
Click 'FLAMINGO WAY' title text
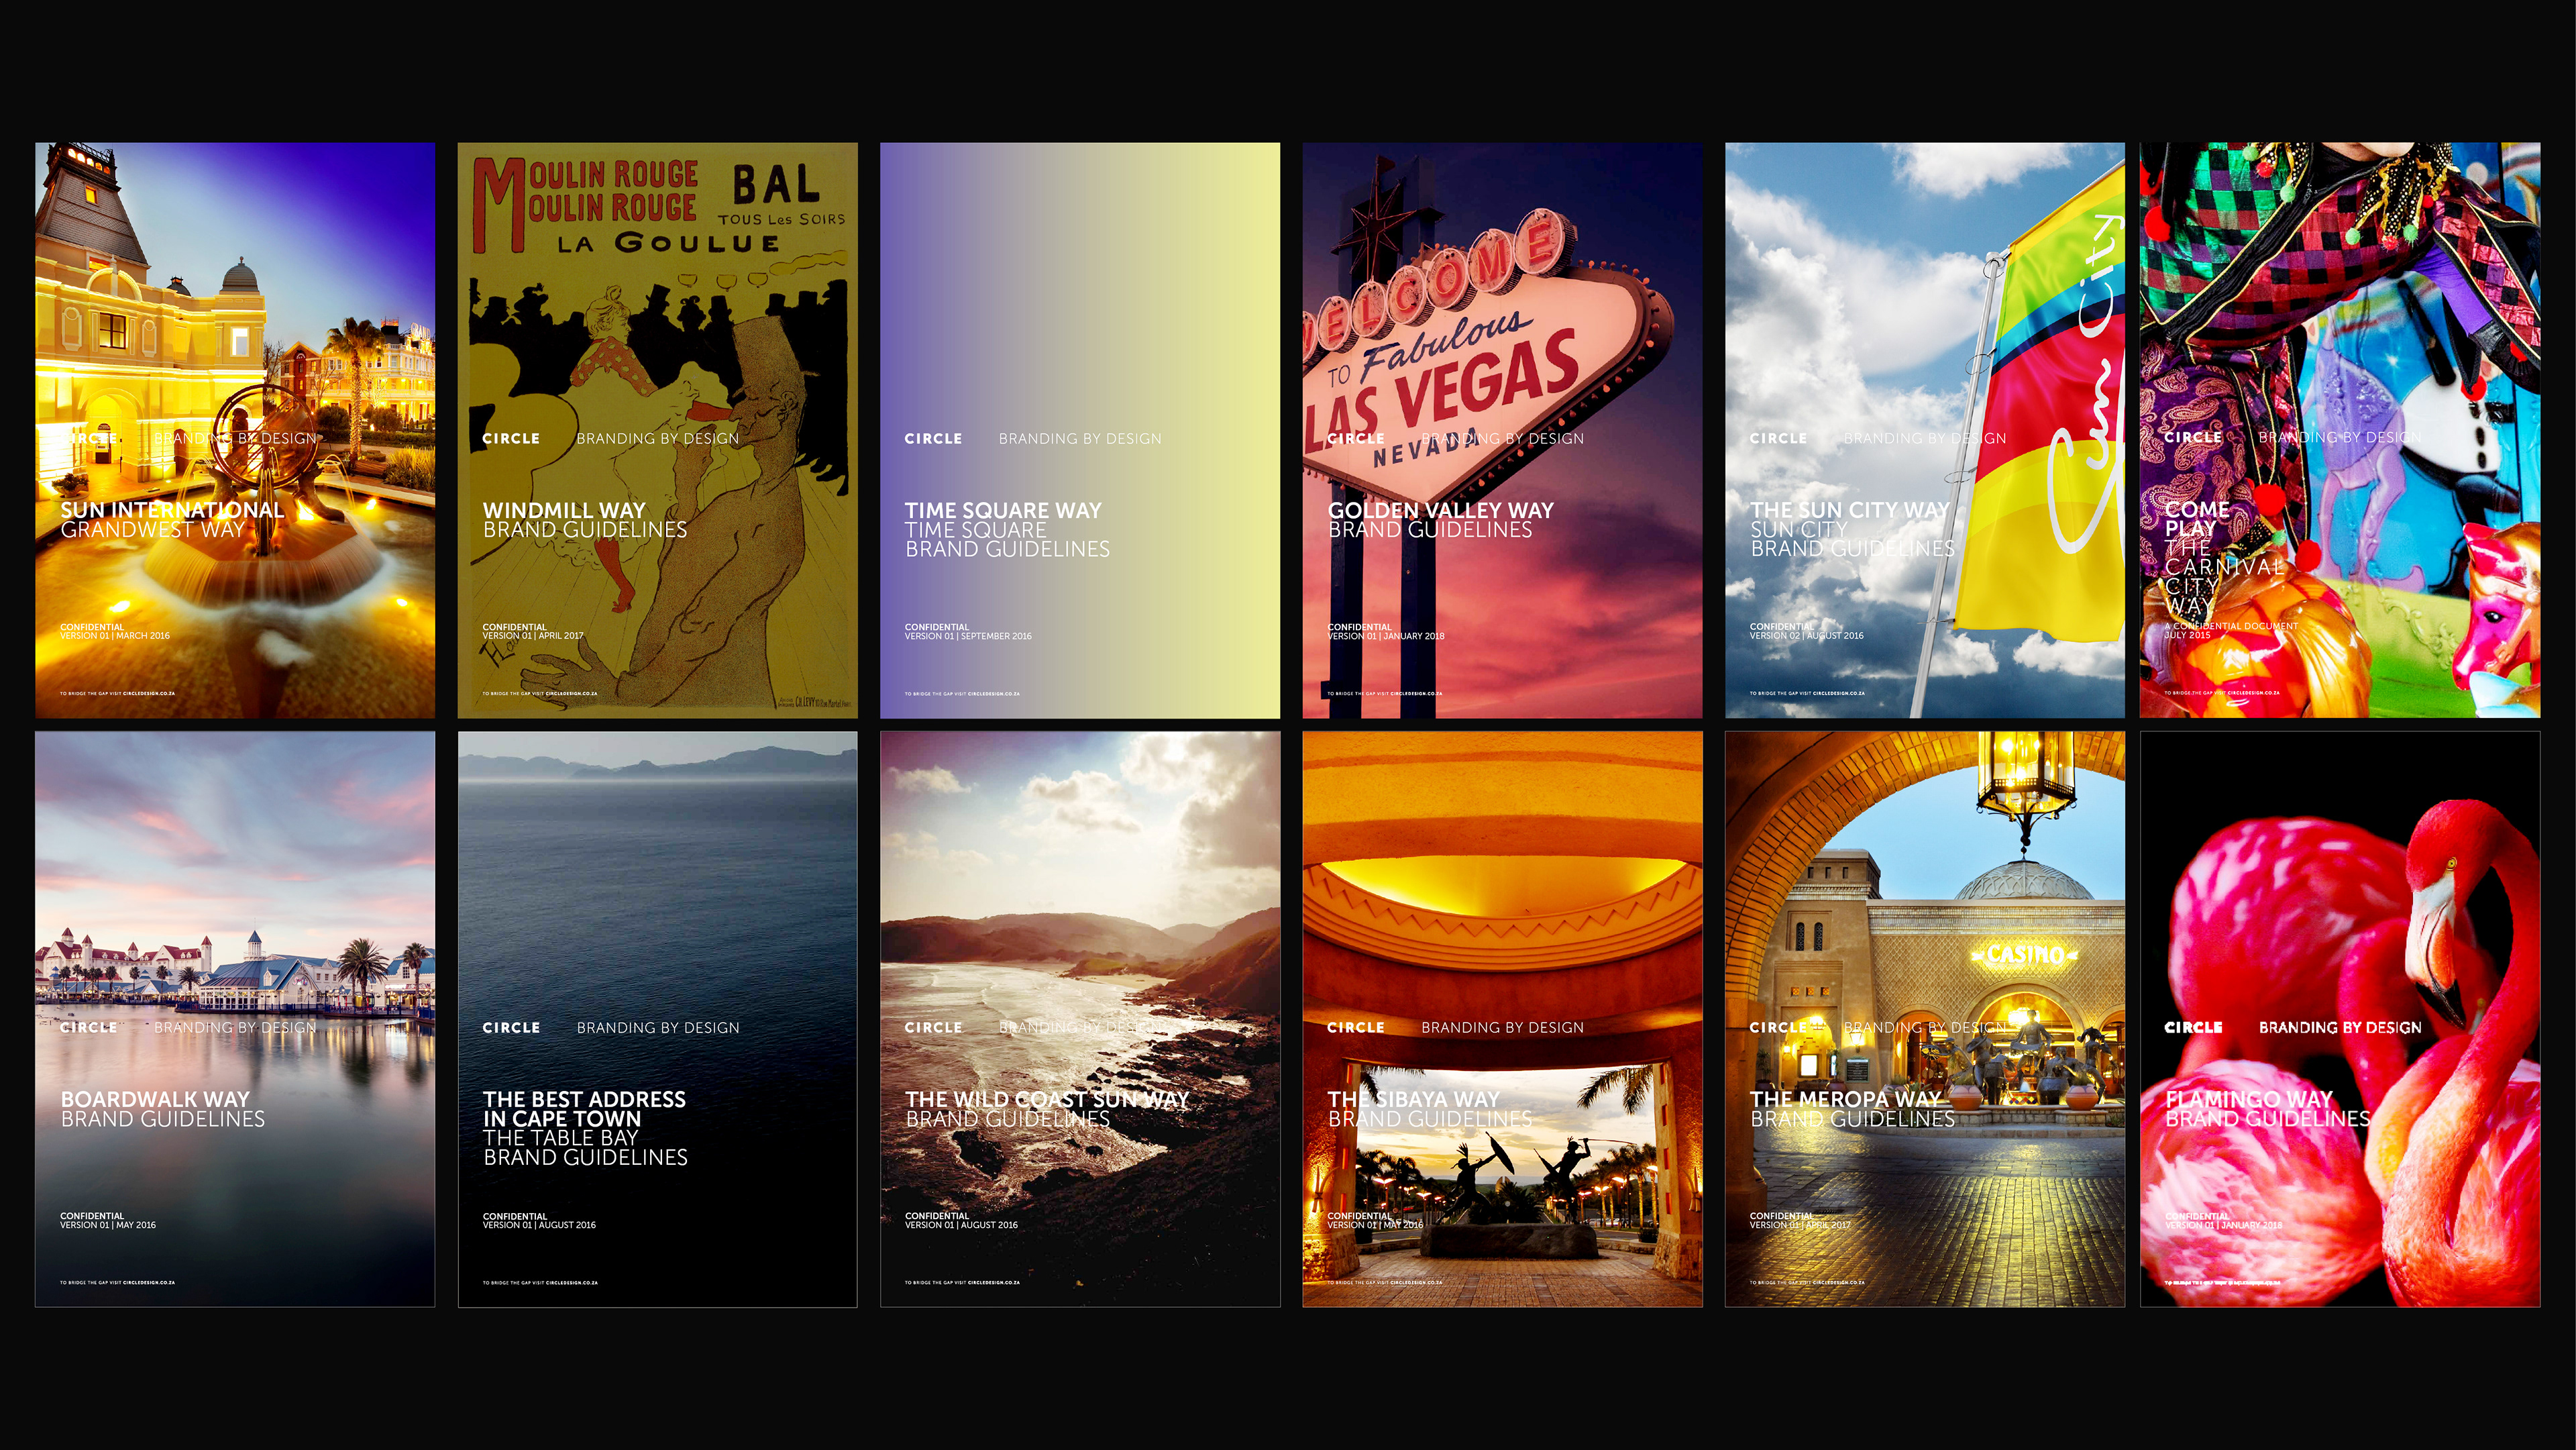tap(2249, 1099)
